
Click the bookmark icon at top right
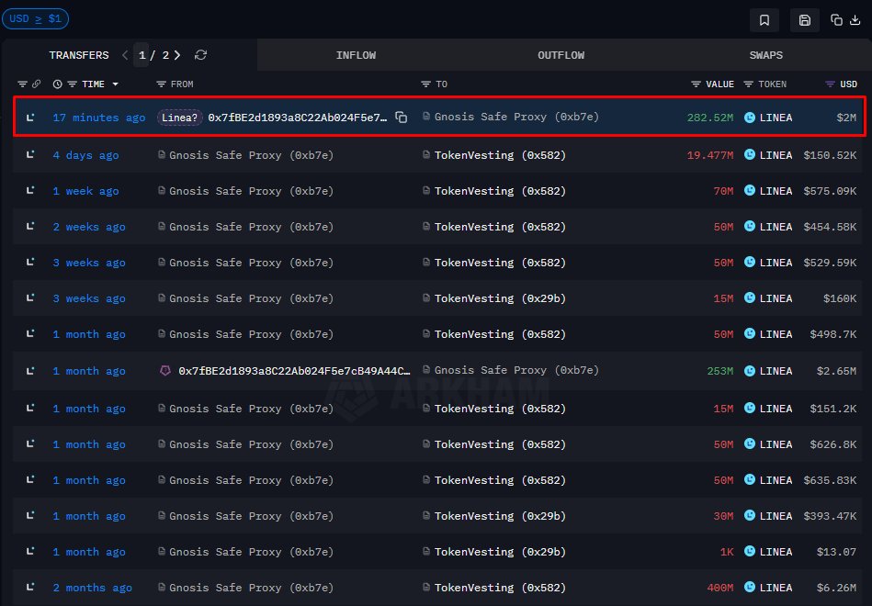[x=764, y=20]
